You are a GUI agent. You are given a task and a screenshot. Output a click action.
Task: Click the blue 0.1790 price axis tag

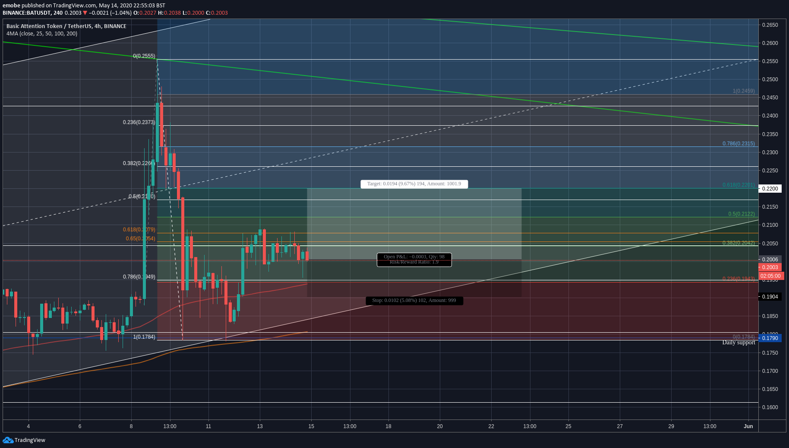[x=770, y=338]
